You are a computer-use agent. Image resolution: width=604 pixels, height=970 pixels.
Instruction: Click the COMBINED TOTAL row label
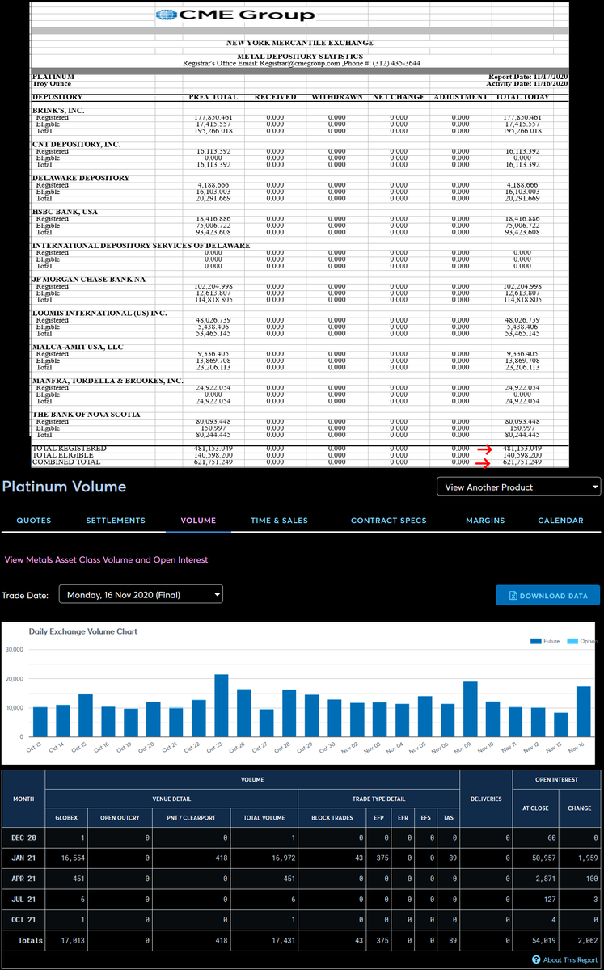(66, 462)
